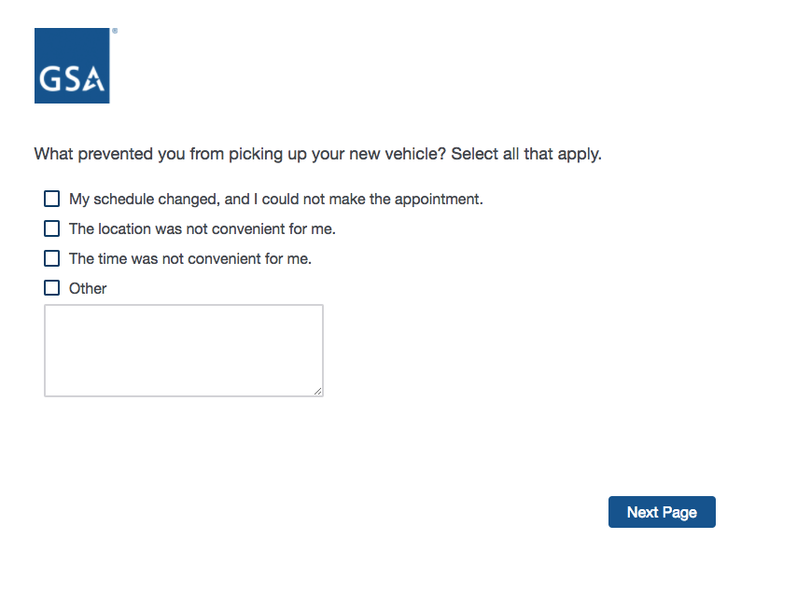The height and width of the screenshot is (608, 797).
Task: Click "The location was not convenient for me" label
Action: 202,229
